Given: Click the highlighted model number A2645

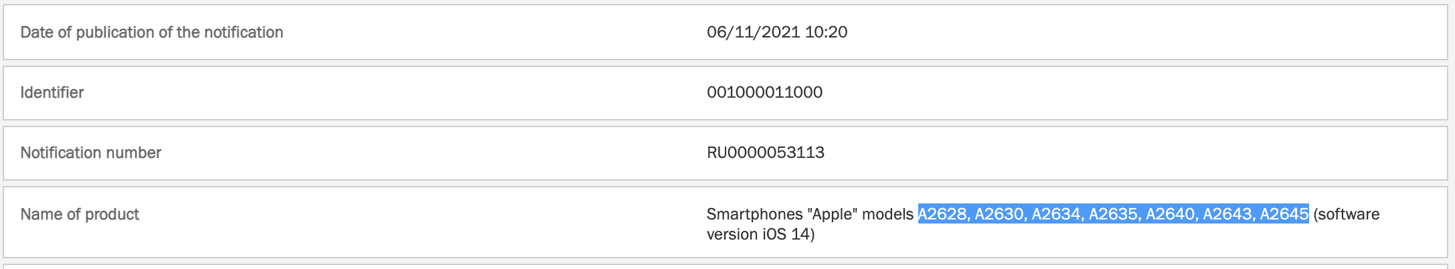Looking at the screenshot, I should click(x=1284, y=214).
